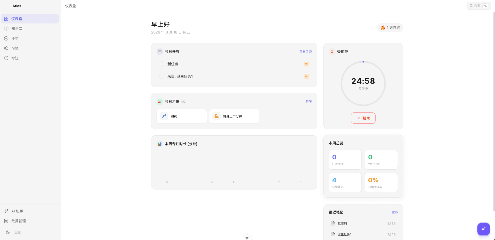
Task: Click the 番茄钟 tomato timer icon
Action: pos(332,52)
